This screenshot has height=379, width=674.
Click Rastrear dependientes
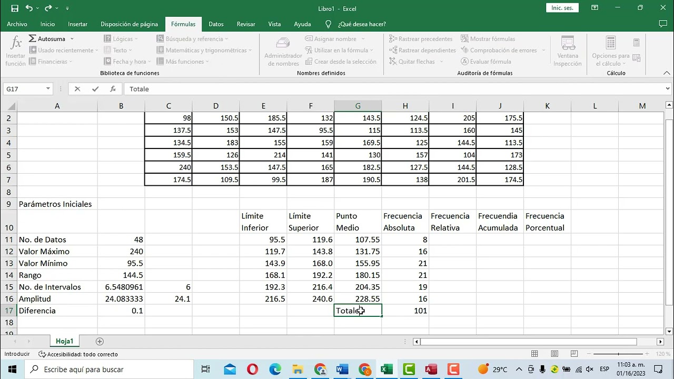point(422,50)
